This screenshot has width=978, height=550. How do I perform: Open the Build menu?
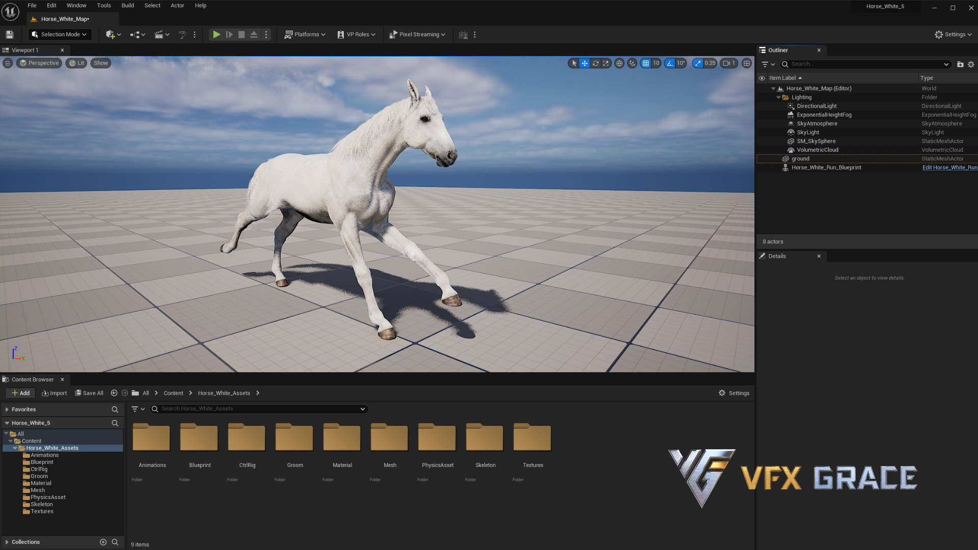[127, 6]
